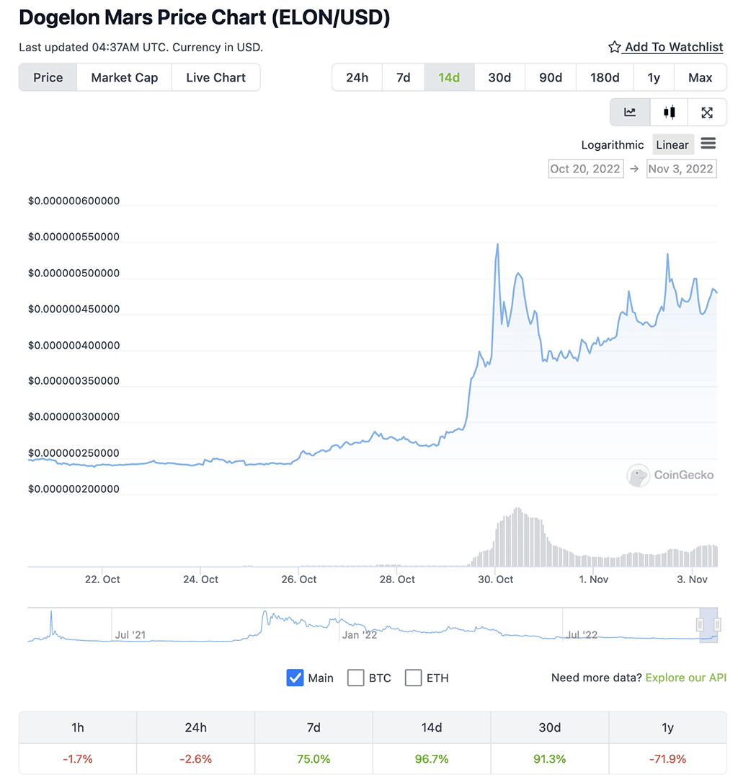The height and width of the screenshot is (783, 738).
Task: Click the 1. Nov axis label
Action: pos(593,579)
